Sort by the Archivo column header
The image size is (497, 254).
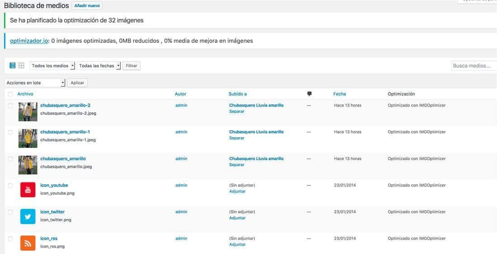coord(25,94)
